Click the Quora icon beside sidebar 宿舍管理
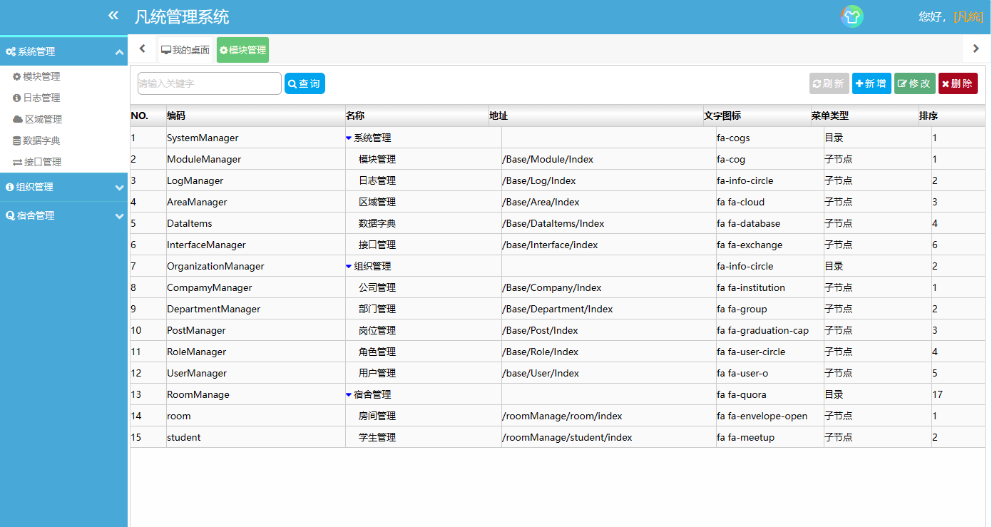 10,215
